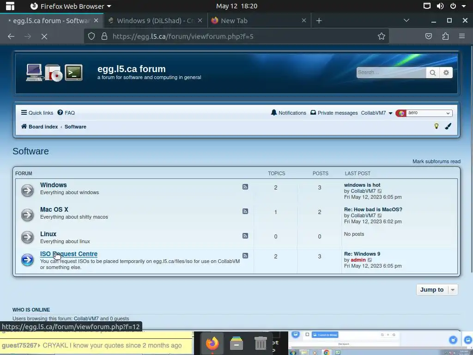Close the New Tab tab

(304, 20)
